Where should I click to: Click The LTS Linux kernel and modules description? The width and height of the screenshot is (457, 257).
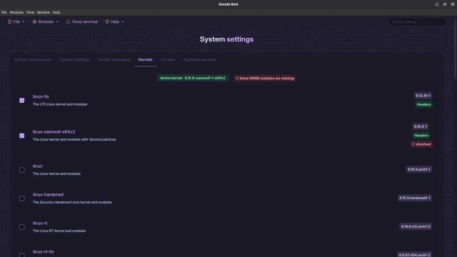pyautogui.click(x=60, y=104)
